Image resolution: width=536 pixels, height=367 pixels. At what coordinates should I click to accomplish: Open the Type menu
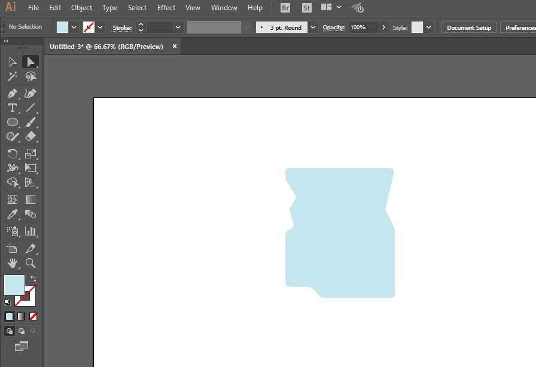click(109, 8)
